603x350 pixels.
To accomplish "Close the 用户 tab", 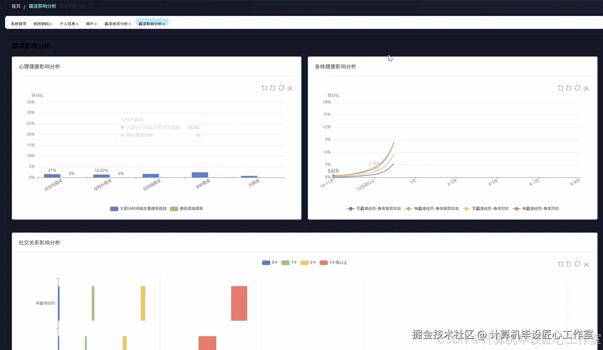I will pos(95,24).
